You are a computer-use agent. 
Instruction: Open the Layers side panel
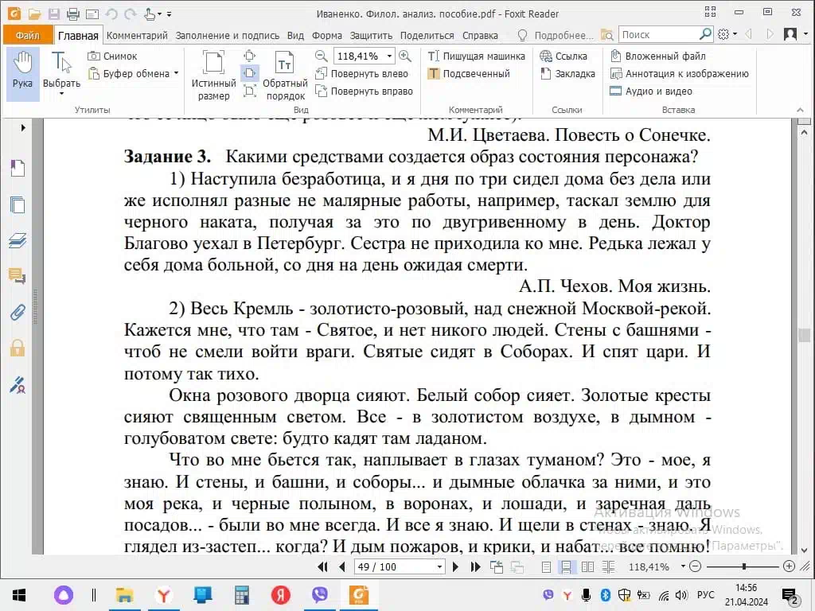click(18, 240)
